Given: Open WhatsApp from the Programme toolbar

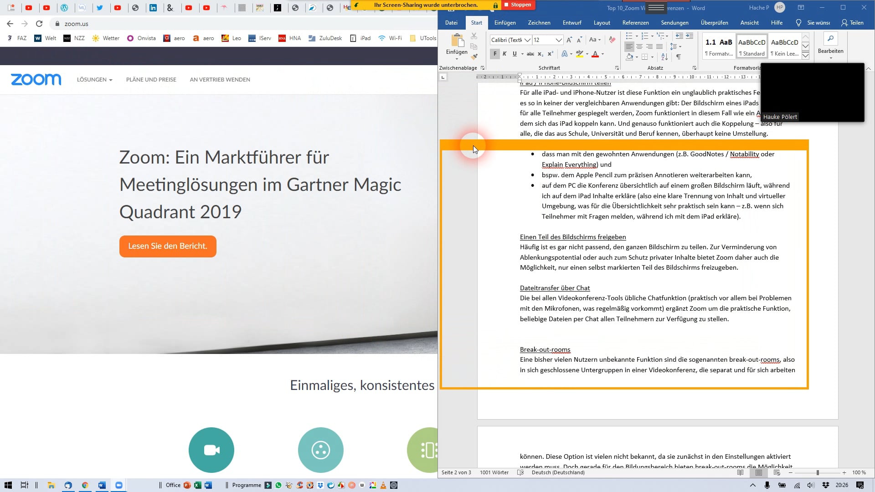Looking at the screenshot, I should [x=278, y=485].
